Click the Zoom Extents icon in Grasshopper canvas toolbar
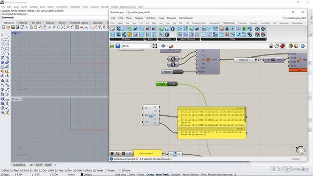313x176 pixels. [155, 46]
